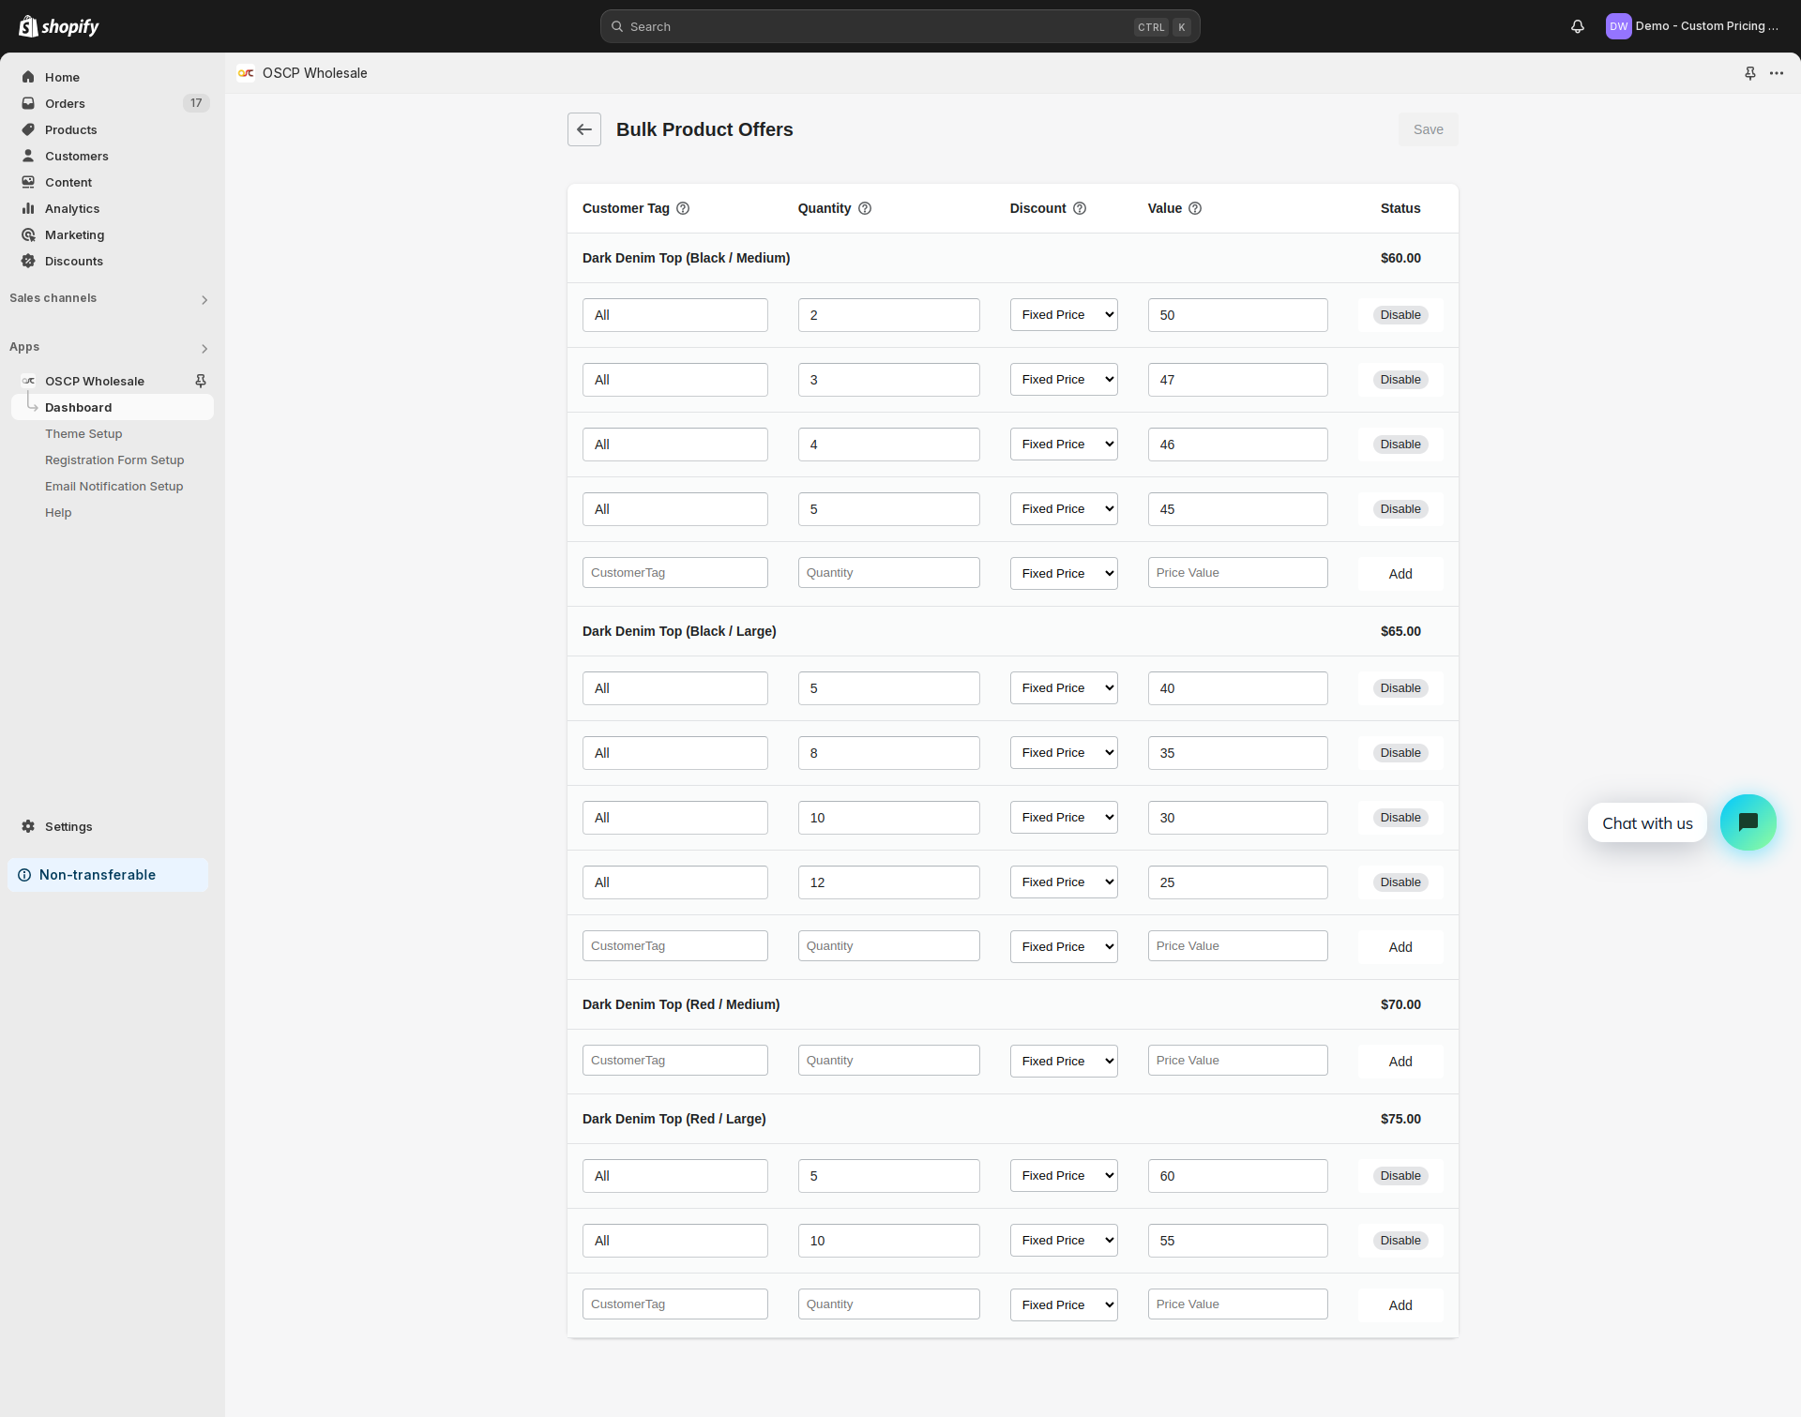The image size is (1801, 1417).
Task: Open notifications via the bell icon
Action: coord(1577,26)
